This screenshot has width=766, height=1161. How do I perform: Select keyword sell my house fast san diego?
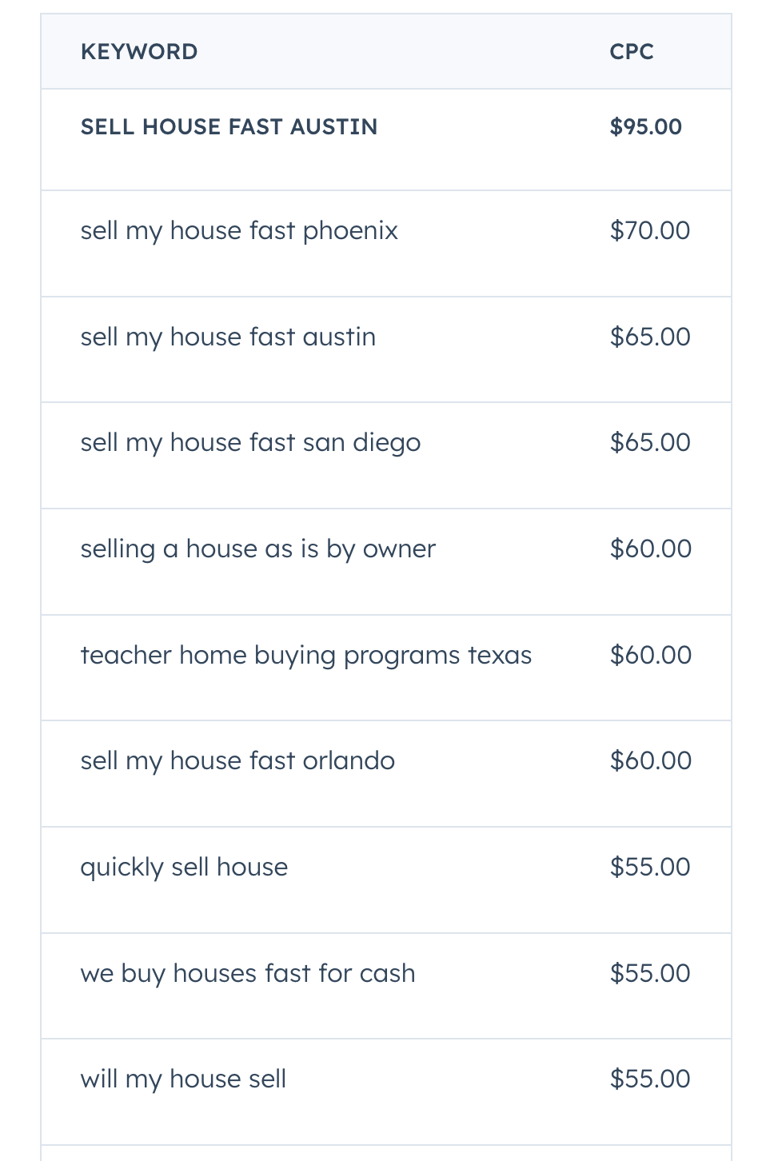(x=250, y=443)
